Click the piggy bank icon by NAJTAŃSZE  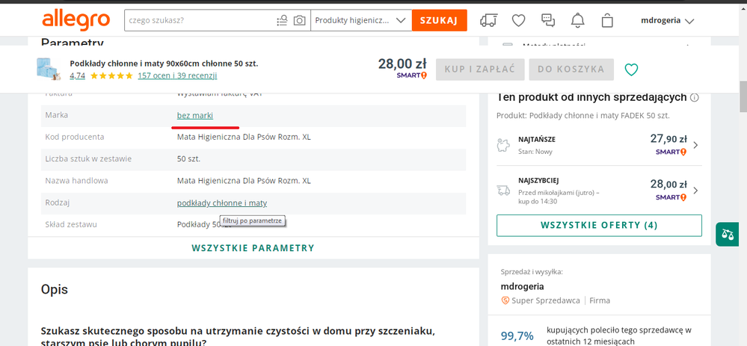503,145
